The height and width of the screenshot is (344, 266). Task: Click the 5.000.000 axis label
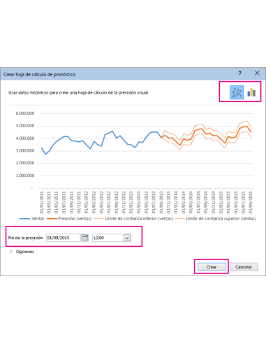click(x=25, y=126)
